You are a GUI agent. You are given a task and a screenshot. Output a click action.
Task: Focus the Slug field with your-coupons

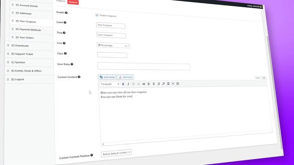[111, 35]
